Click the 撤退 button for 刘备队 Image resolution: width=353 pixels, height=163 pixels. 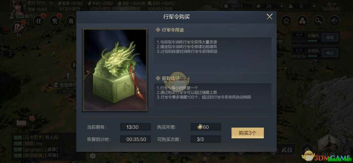[330, 38]
